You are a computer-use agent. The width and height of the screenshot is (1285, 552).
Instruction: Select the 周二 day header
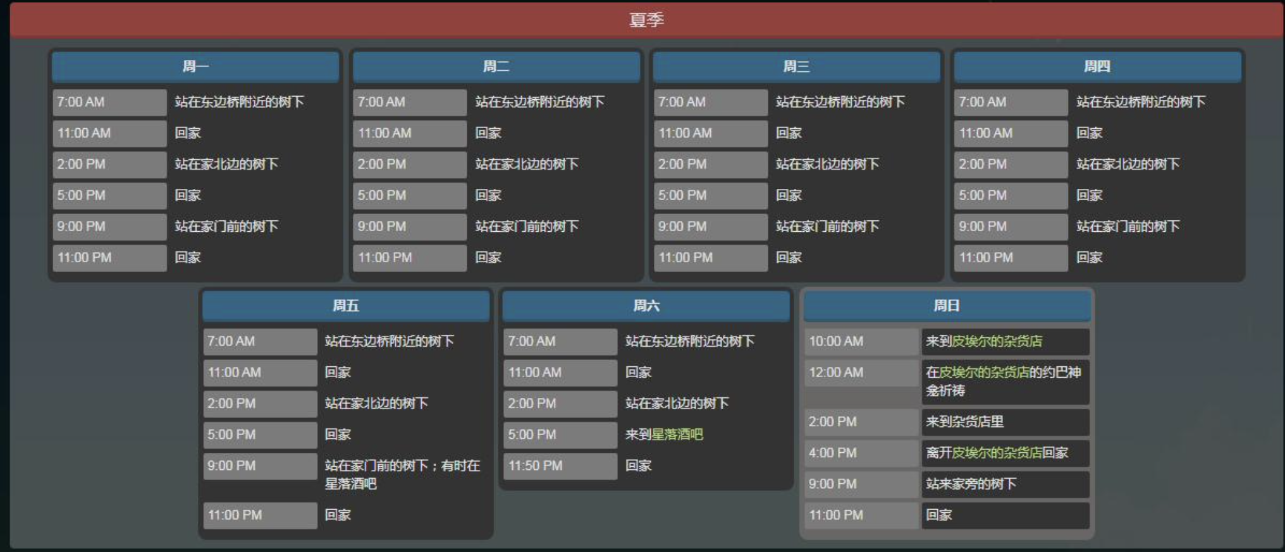coord(496,66)
